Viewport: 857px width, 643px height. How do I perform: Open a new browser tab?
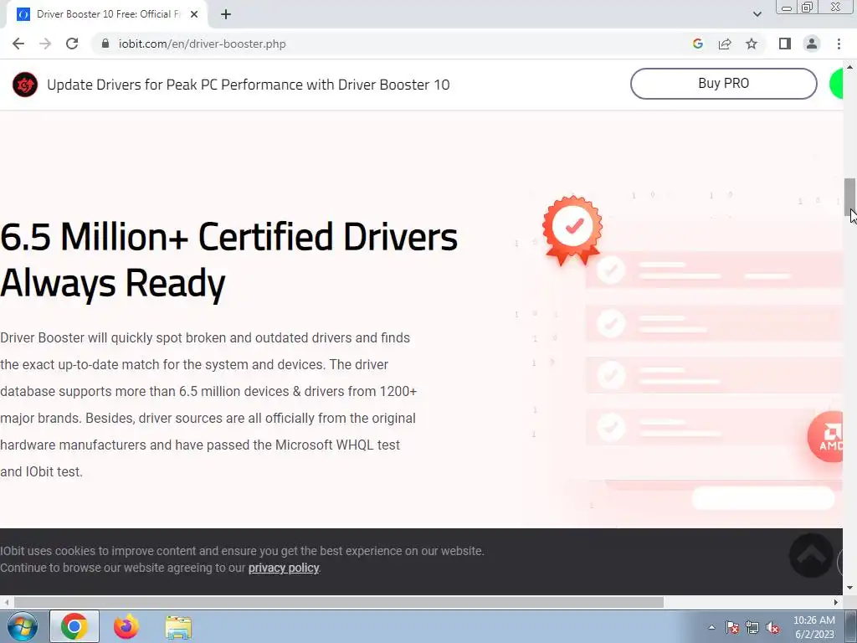pos(226,14)
